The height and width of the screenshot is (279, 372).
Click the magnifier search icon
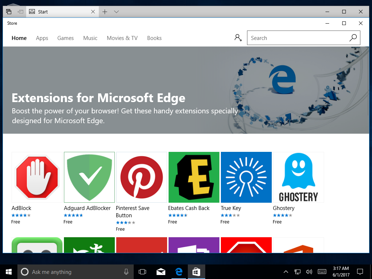click(353, 38)
